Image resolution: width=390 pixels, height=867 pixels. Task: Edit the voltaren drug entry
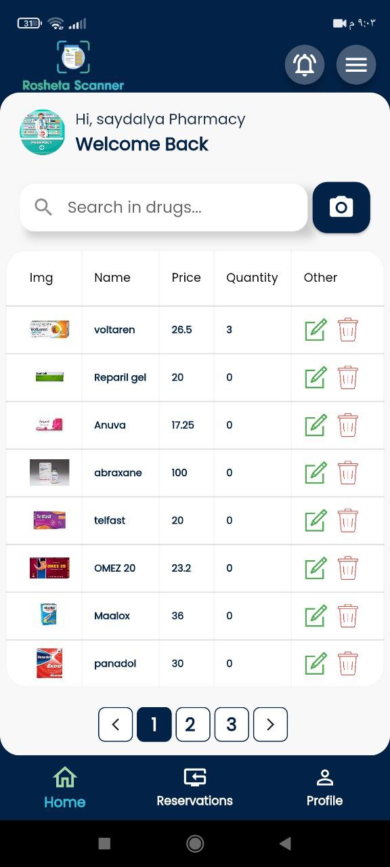point(315,330)
